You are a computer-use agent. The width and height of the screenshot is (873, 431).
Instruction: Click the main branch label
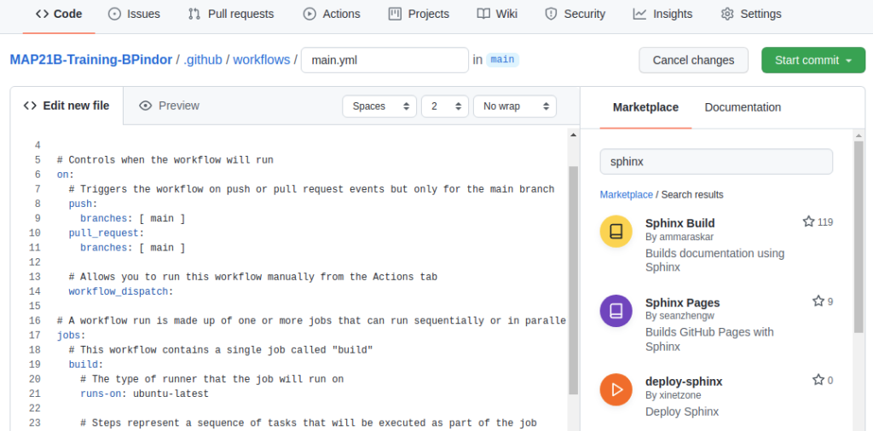[502, 60]
